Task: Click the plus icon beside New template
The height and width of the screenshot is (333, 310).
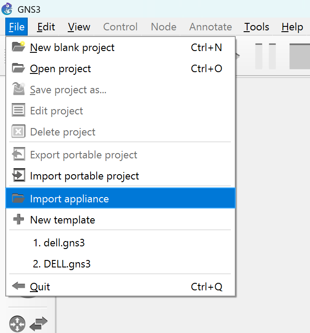Action: point(18,220)
